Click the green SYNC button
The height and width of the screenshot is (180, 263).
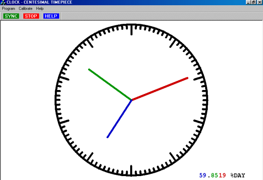pos(11,16)
